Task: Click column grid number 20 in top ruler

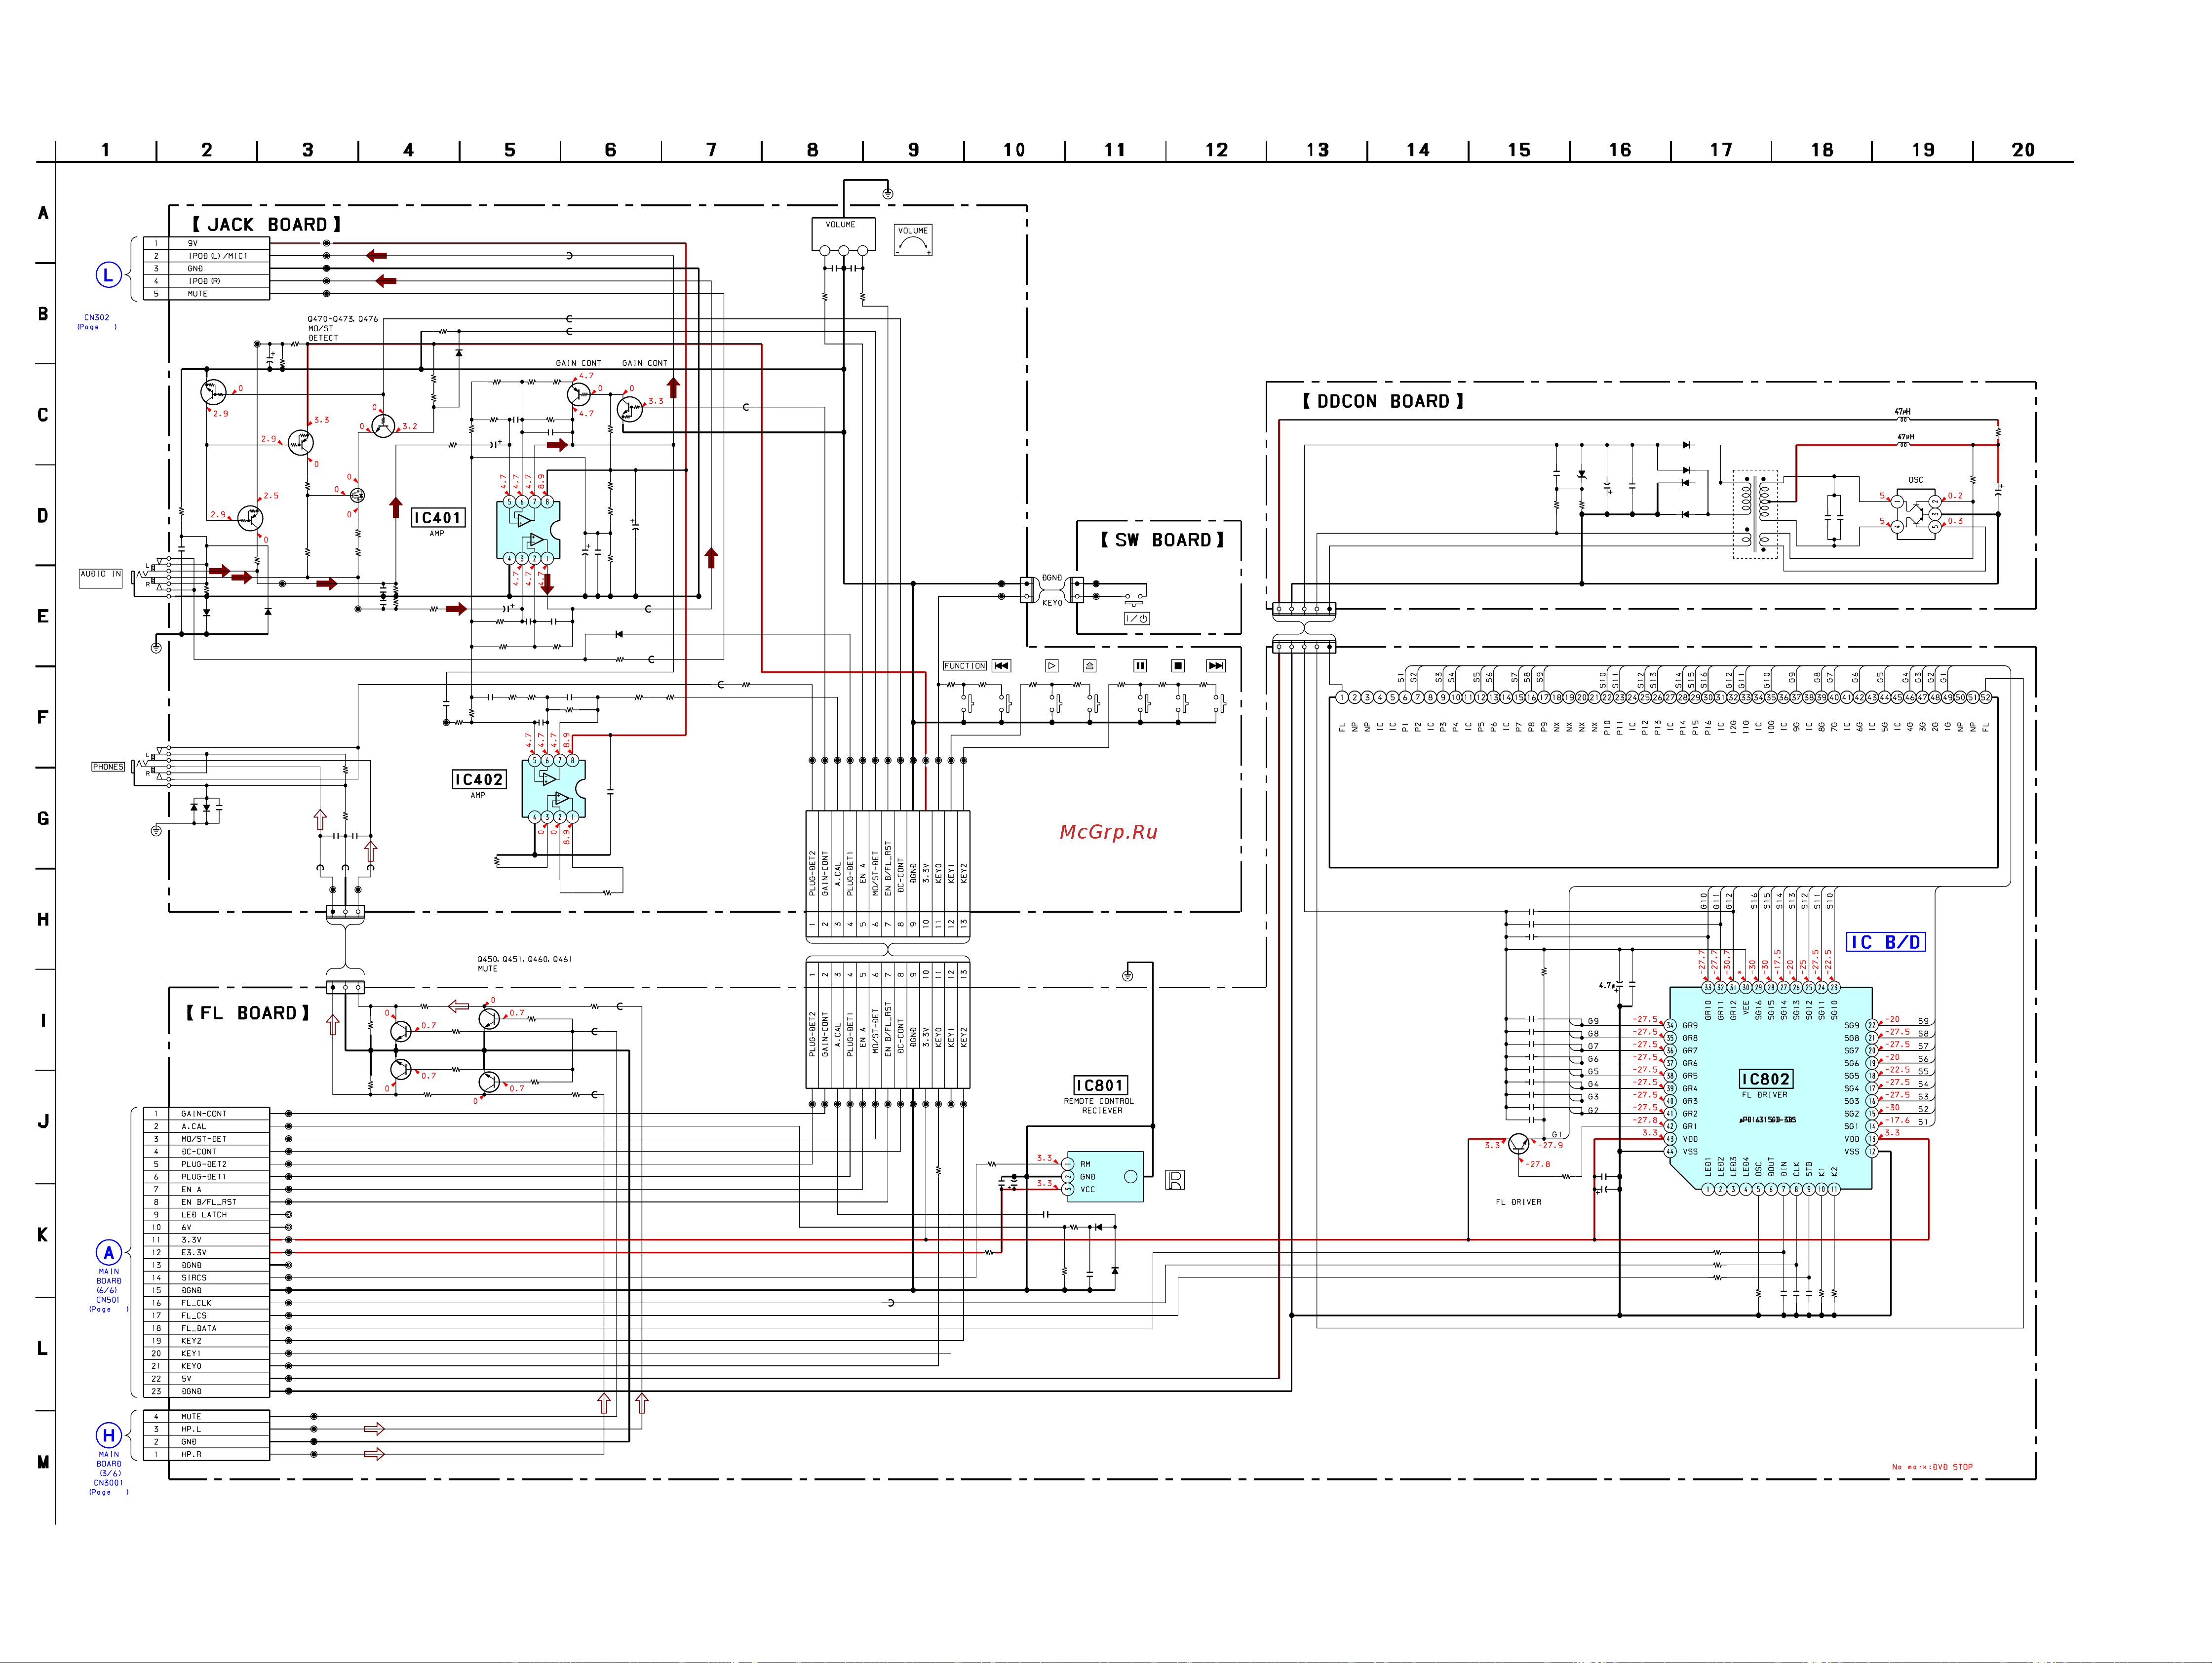Action: pos(2023,150)
